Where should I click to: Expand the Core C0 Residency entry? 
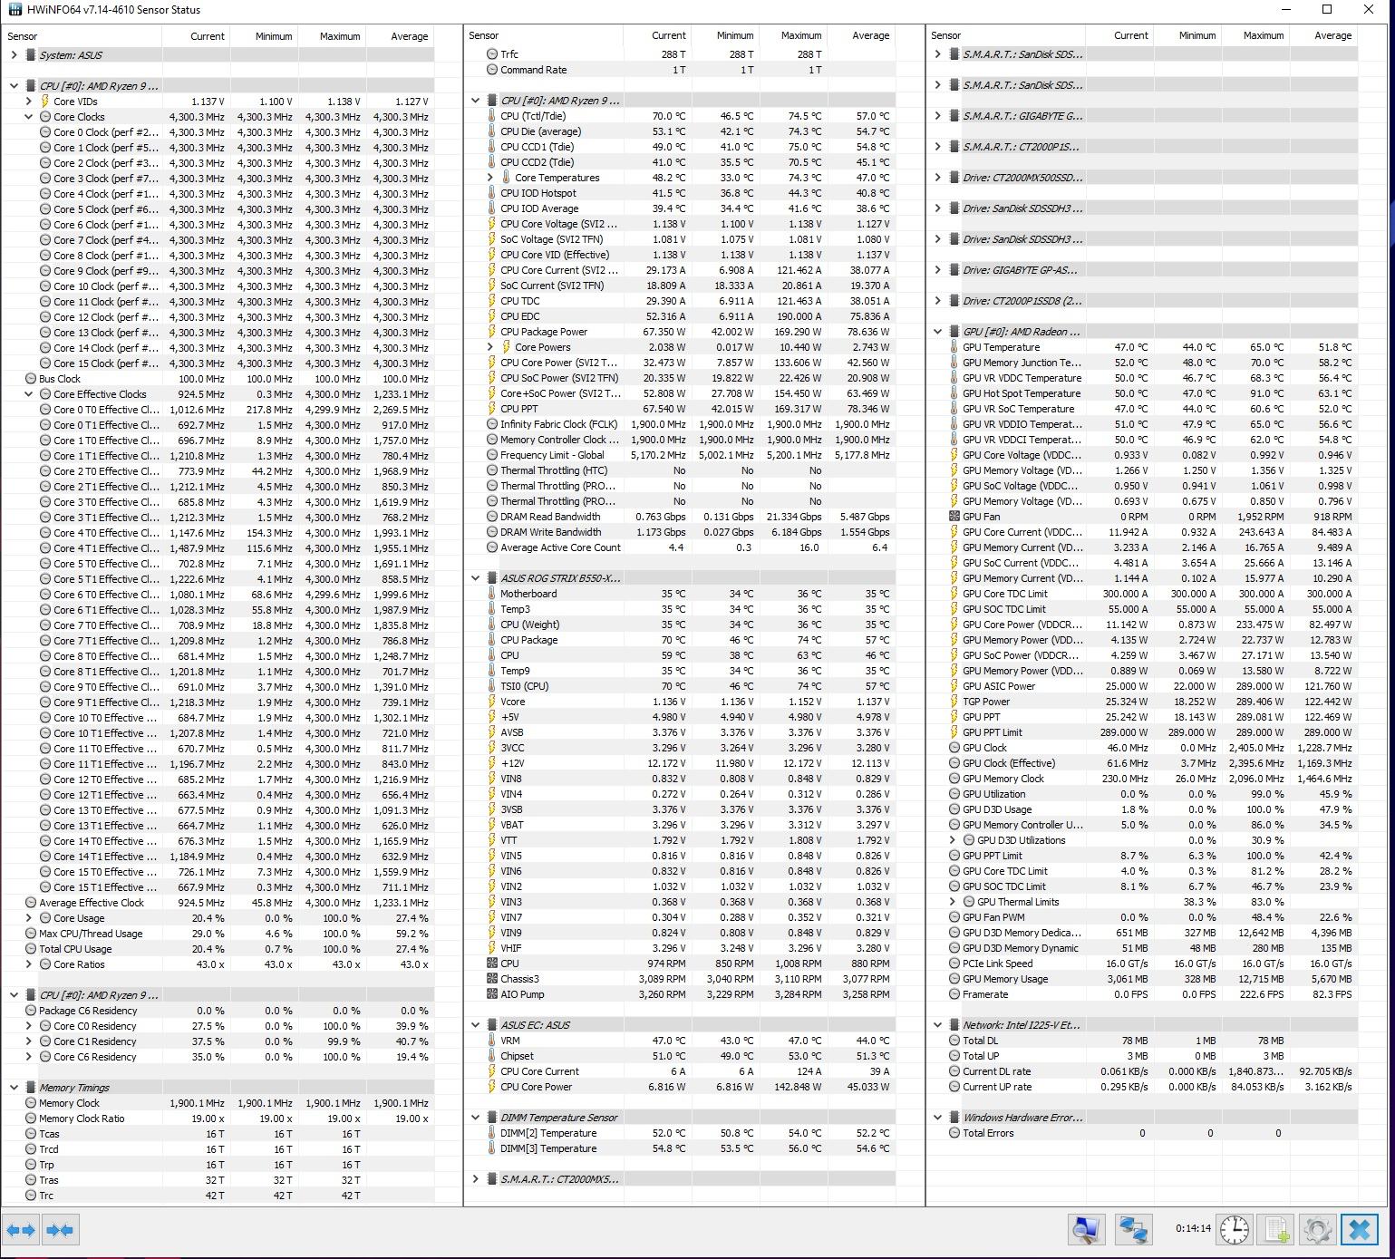pos(28,1026)
